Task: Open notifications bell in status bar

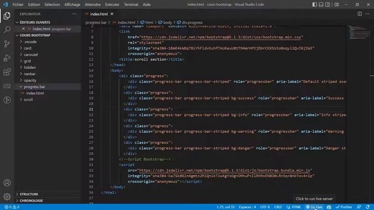Action: (x=368, y=207)
